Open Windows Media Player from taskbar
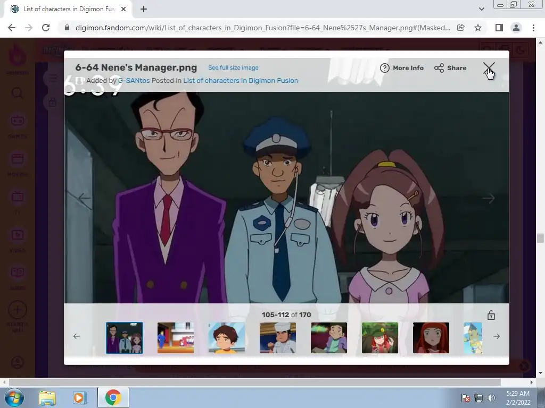545x408 pixels. [x=80, y=397]
